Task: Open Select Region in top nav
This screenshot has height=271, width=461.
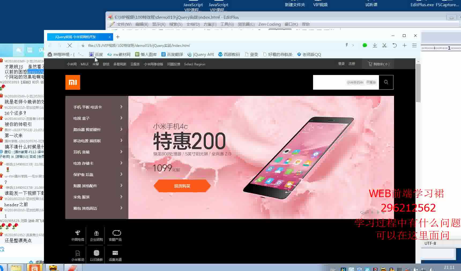Action: click(x=195, y=64)
